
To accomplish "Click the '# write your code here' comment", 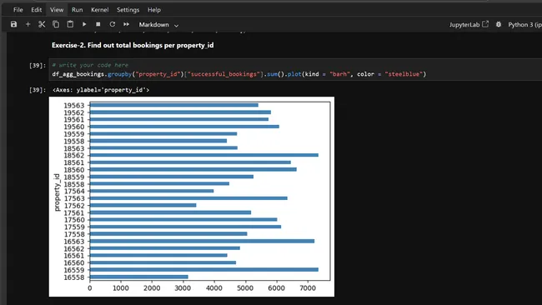I will [90, 65].
